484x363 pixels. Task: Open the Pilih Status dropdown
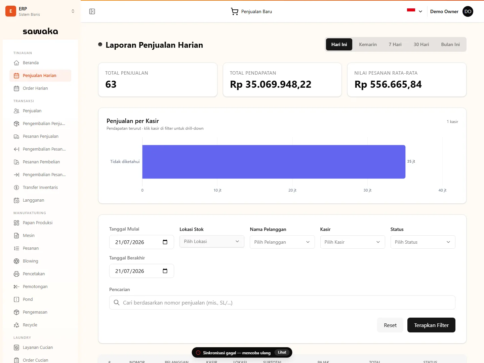point(423,242)
